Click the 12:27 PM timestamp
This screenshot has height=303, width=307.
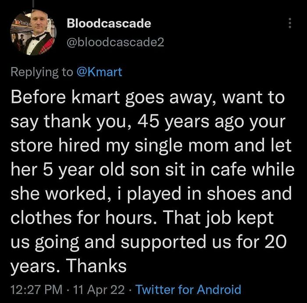point(34,290)
